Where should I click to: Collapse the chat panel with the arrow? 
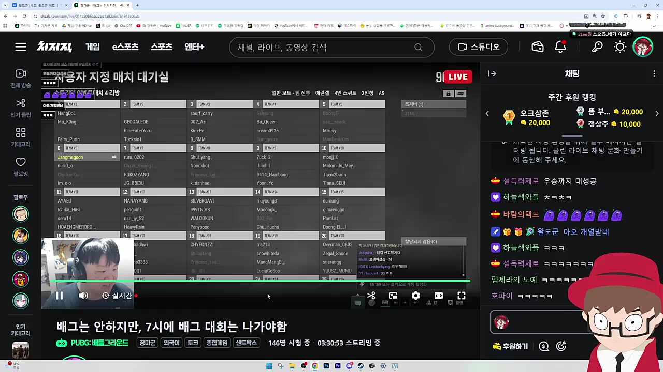click(492, 73)
